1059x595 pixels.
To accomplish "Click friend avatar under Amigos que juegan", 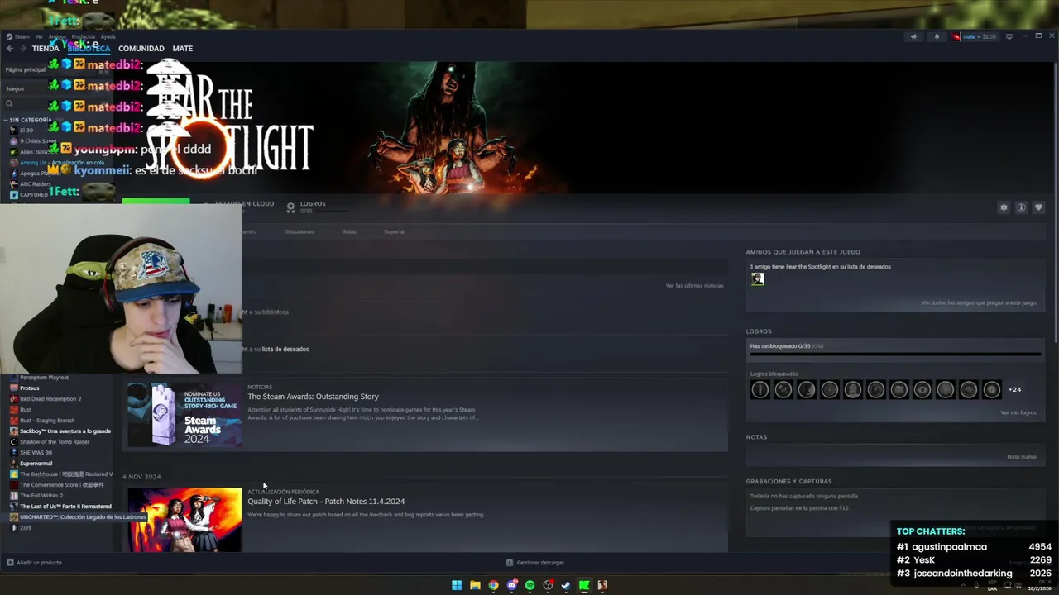I will point(757,279).
